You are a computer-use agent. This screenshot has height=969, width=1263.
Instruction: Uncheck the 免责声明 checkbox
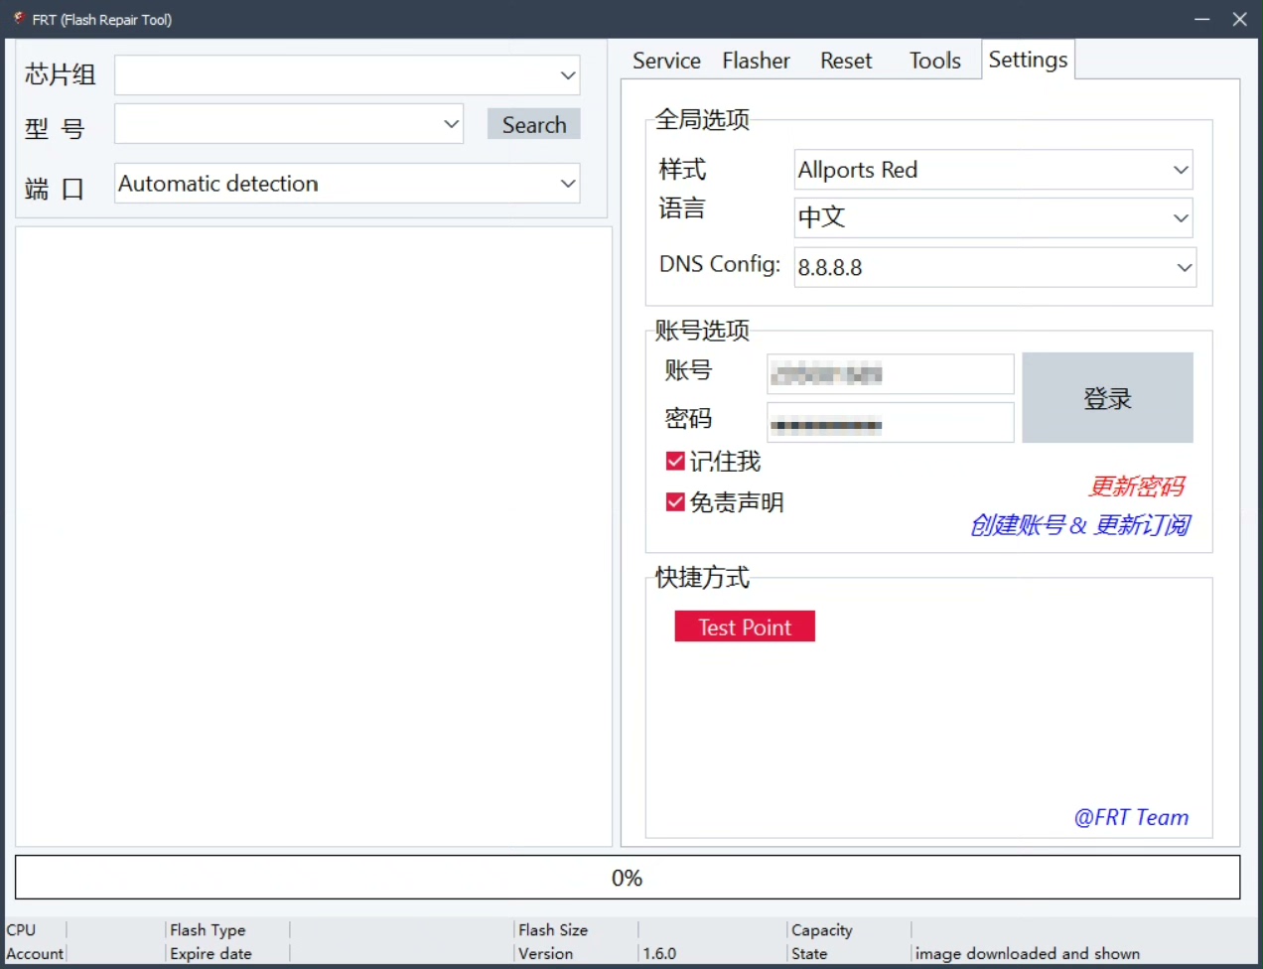click(675, 502)
